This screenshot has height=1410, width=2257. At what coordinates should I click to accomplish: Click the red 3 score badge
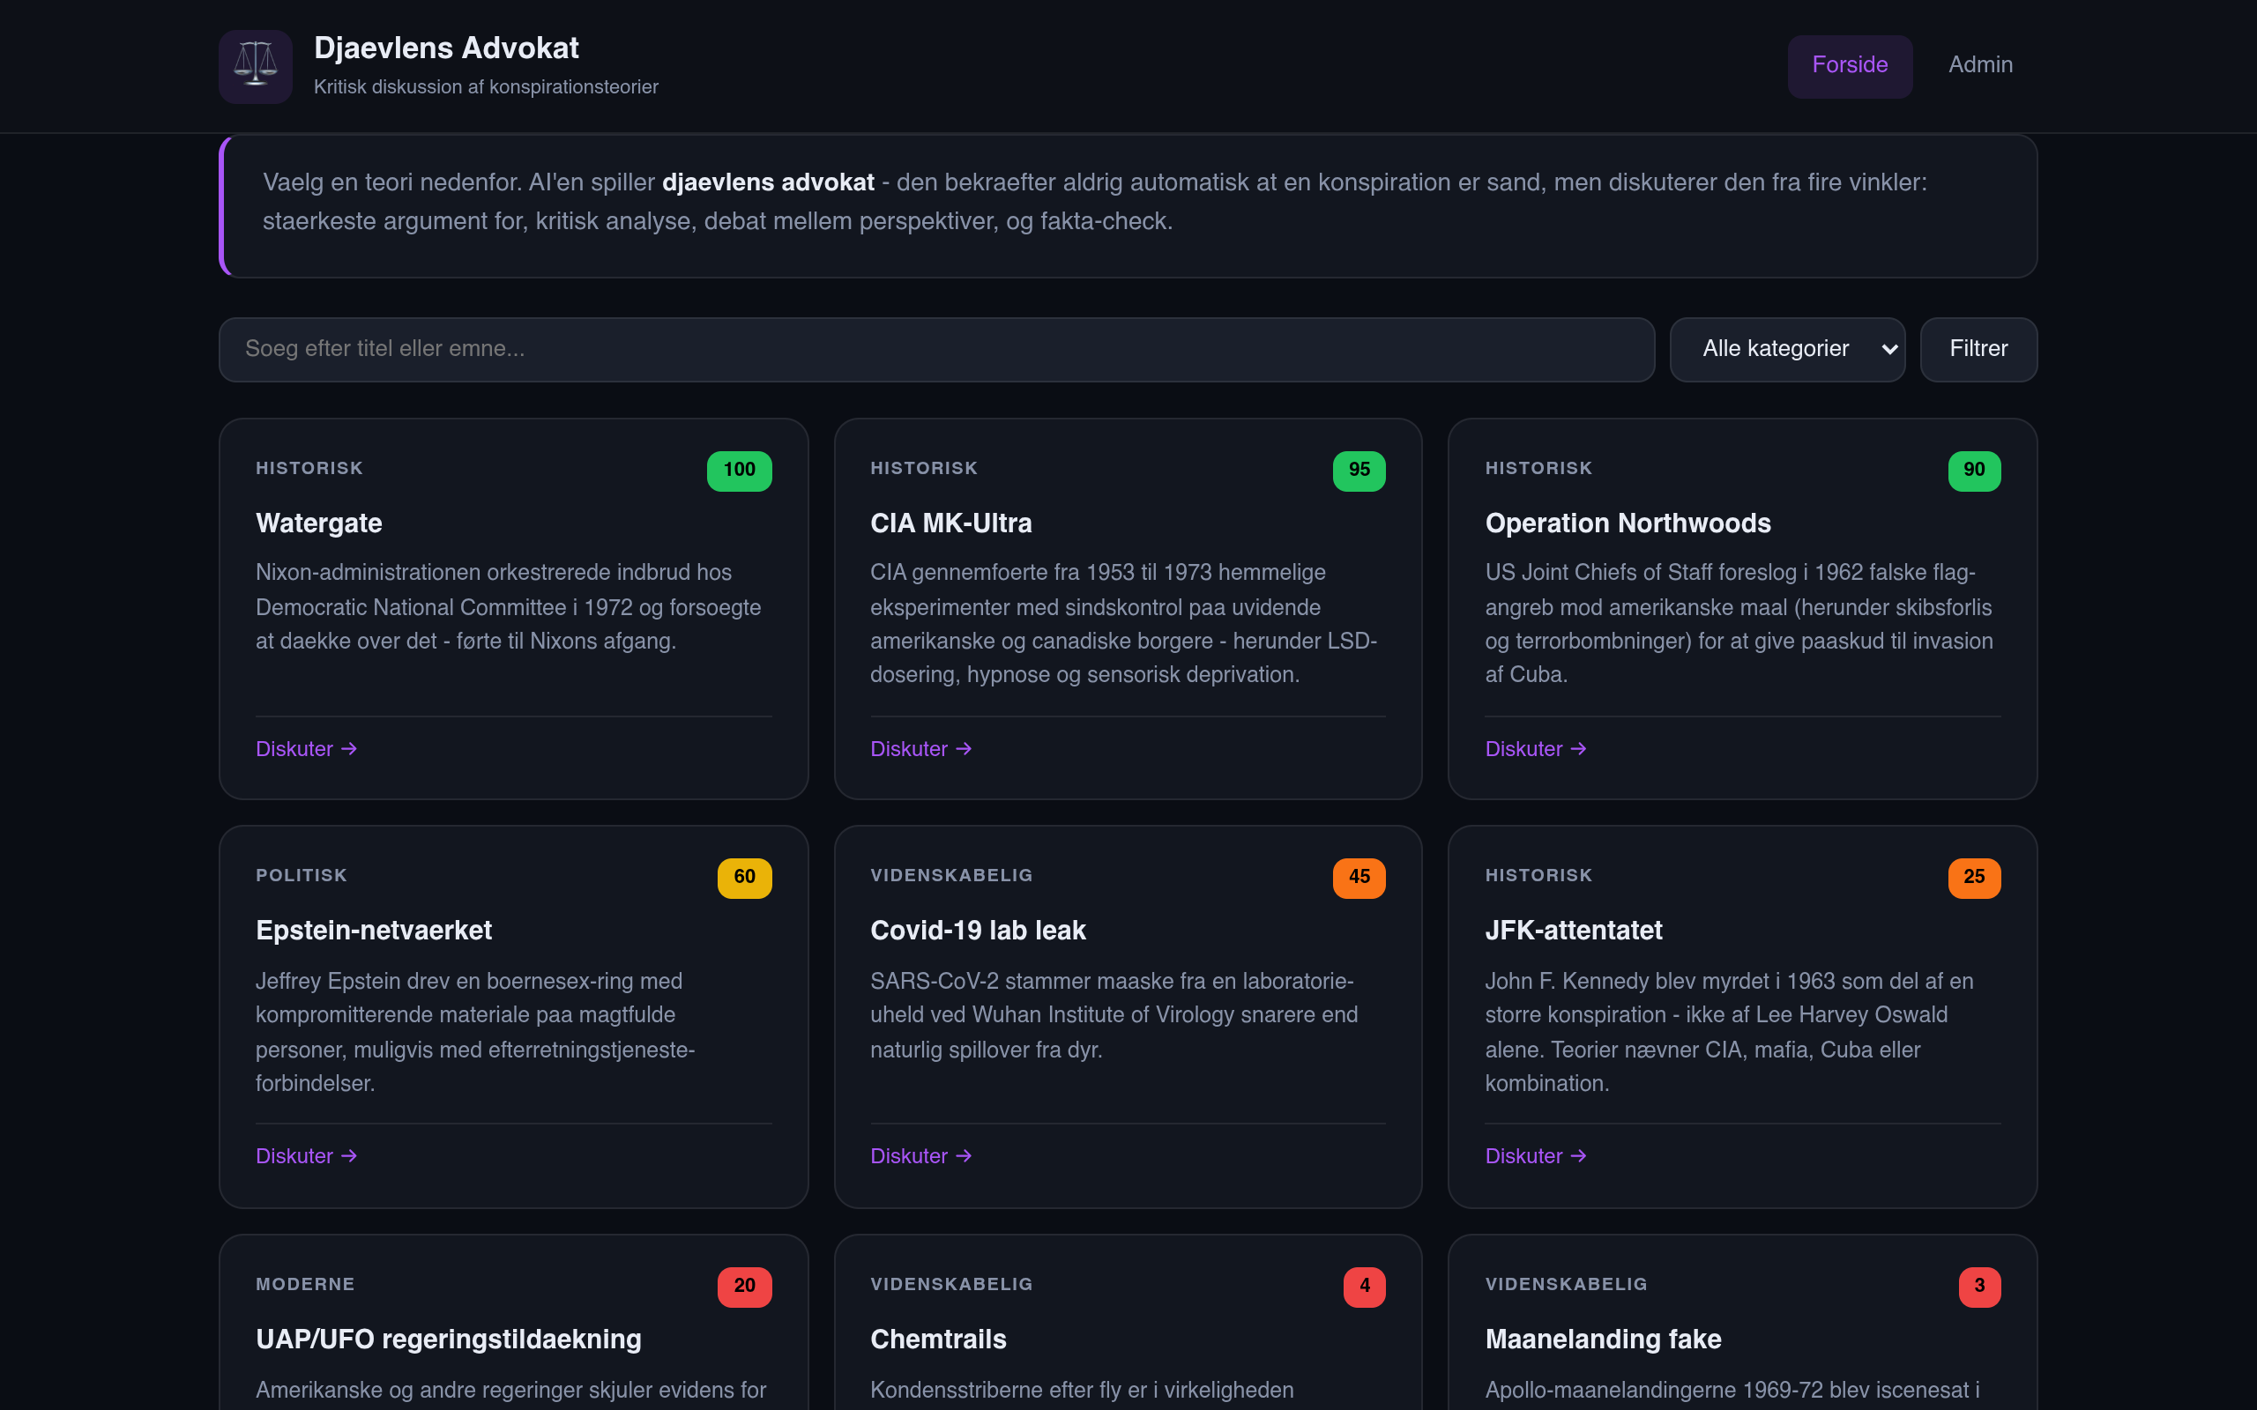(x=1979, y=1286)
